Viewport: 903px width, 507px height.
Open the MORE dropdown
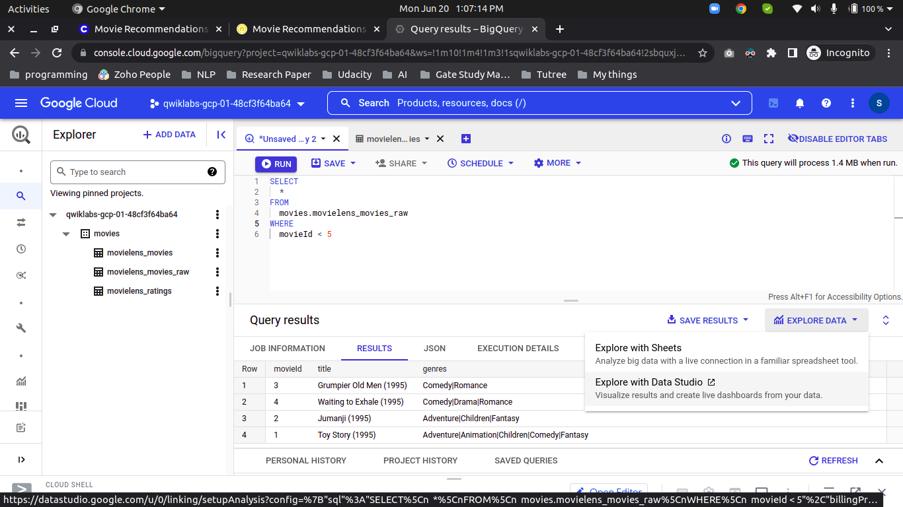[557, 163]
